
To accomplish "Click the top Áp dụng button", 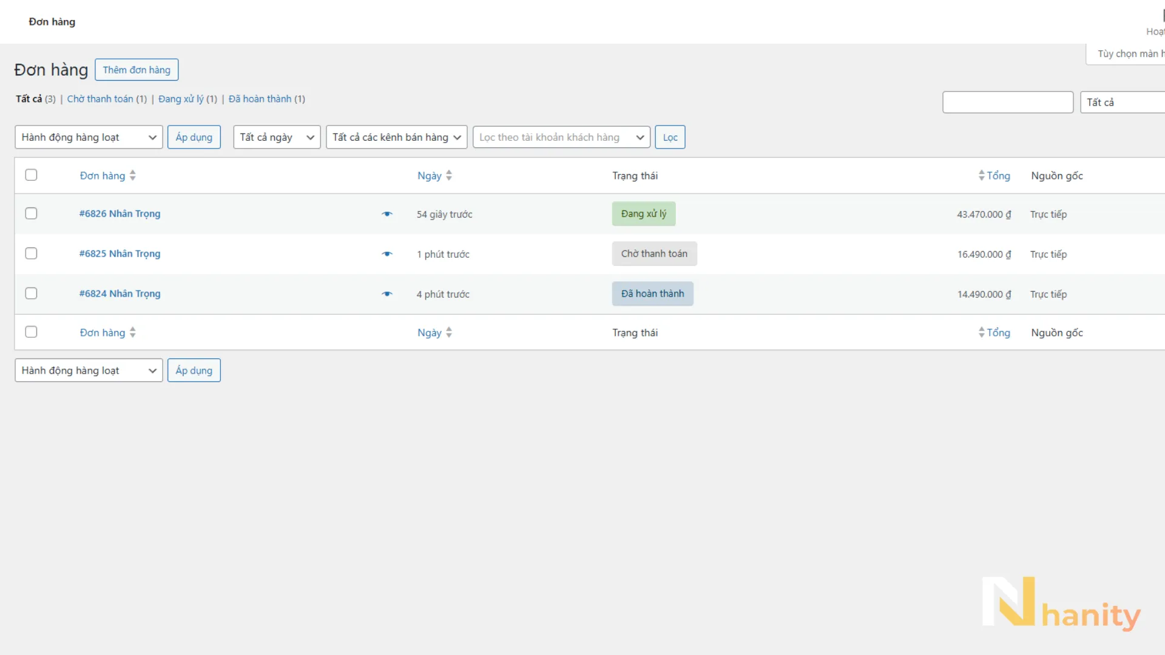I will click(x=194, y=137).
